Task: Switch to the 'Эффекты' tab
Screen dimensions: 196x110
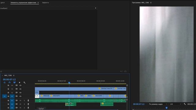Action: pos(46,3)
